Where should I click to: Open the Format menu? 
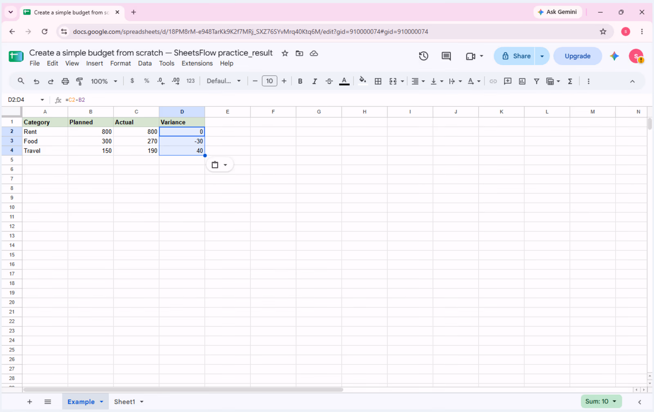(x=121, y=63)
